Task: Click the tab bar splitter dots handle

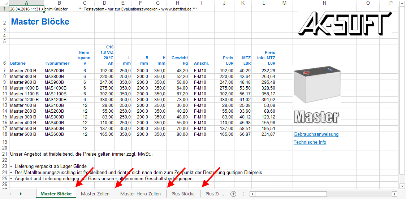Action: (244, 194)
